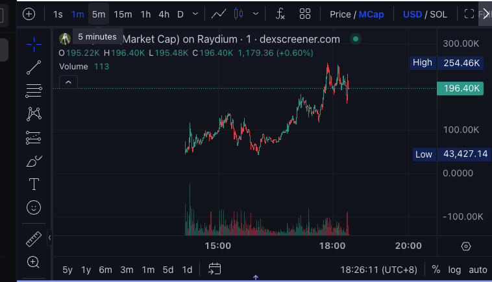Screen dimensions: 492x282
Task: Switch chart to Price mode
Action: [x=340, y=14]
